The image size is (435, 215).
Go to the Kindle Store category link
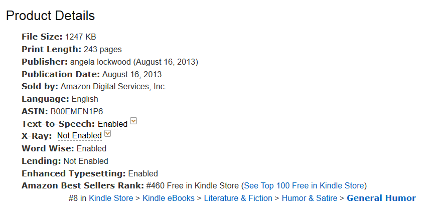(x=111, y=198)
